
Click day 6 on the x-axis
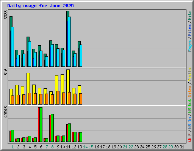[x=41, y=147]
